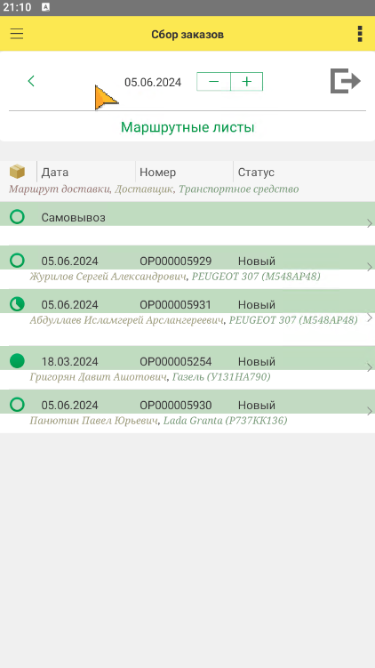375x668 pixels.
Task: Expand the OP000005254 row chevron
Action: pyautogui.click(x=370, y=367)
